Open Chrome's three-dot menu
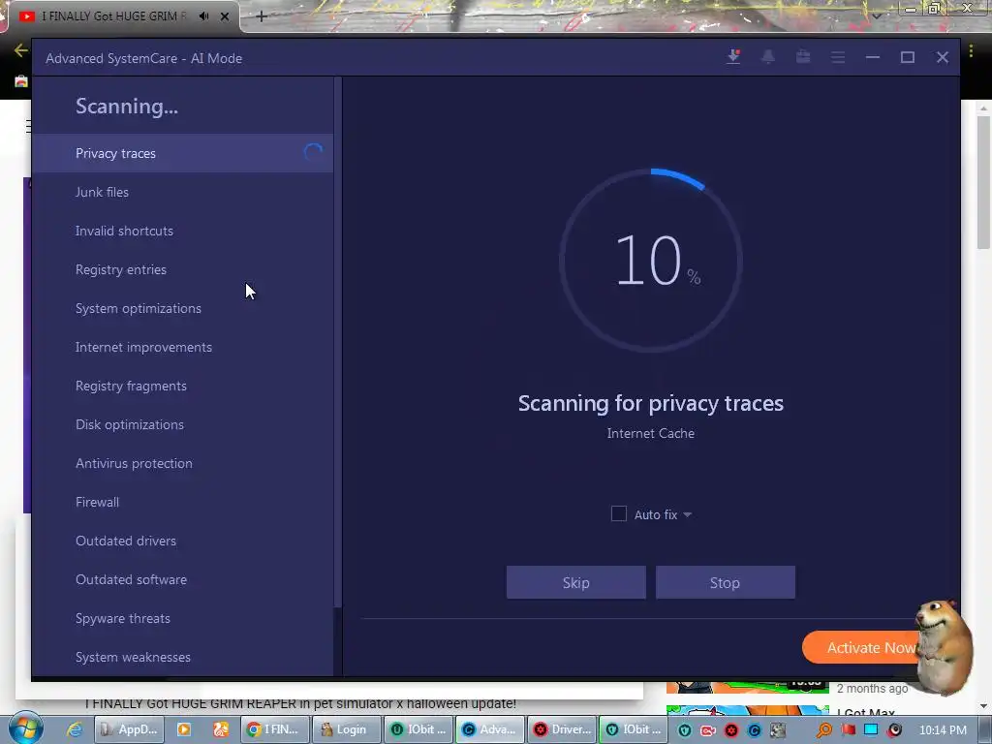 point(971,50)
